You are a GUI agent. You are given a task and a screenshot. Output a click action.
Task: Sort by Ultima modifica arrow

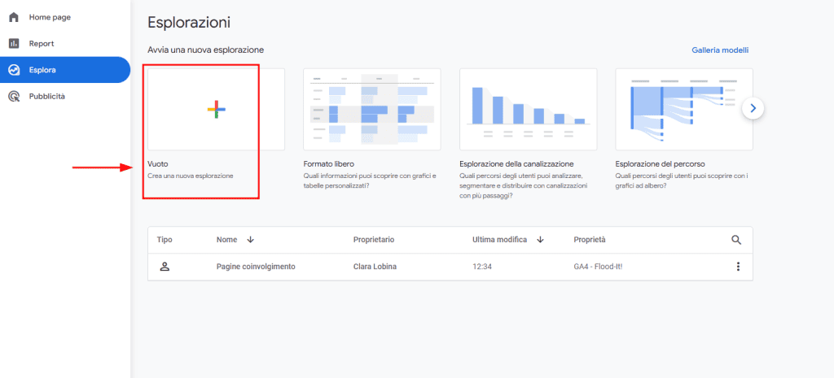tap(541, 240)
